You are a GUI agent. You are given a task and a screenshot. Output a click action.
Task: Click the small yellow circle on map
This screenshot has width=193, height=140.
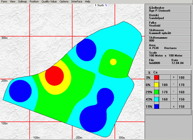tap(113, 62)
